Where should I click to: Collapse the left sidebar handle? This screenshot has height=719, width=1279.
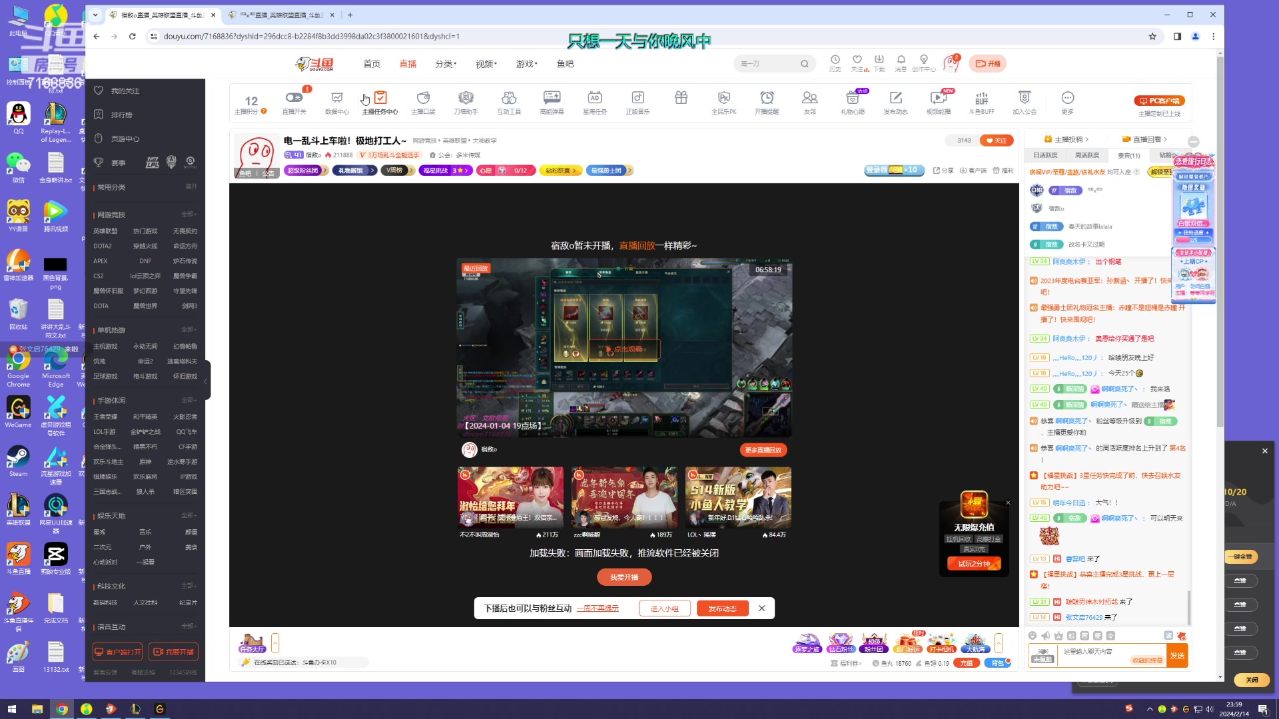pyautogui.click(x=207, y=381)
